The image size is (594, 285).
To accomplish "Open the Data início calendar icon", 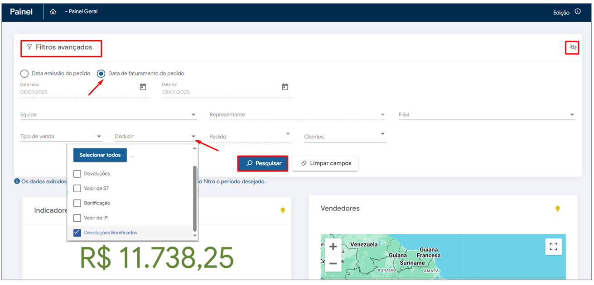I will point(143,87).
